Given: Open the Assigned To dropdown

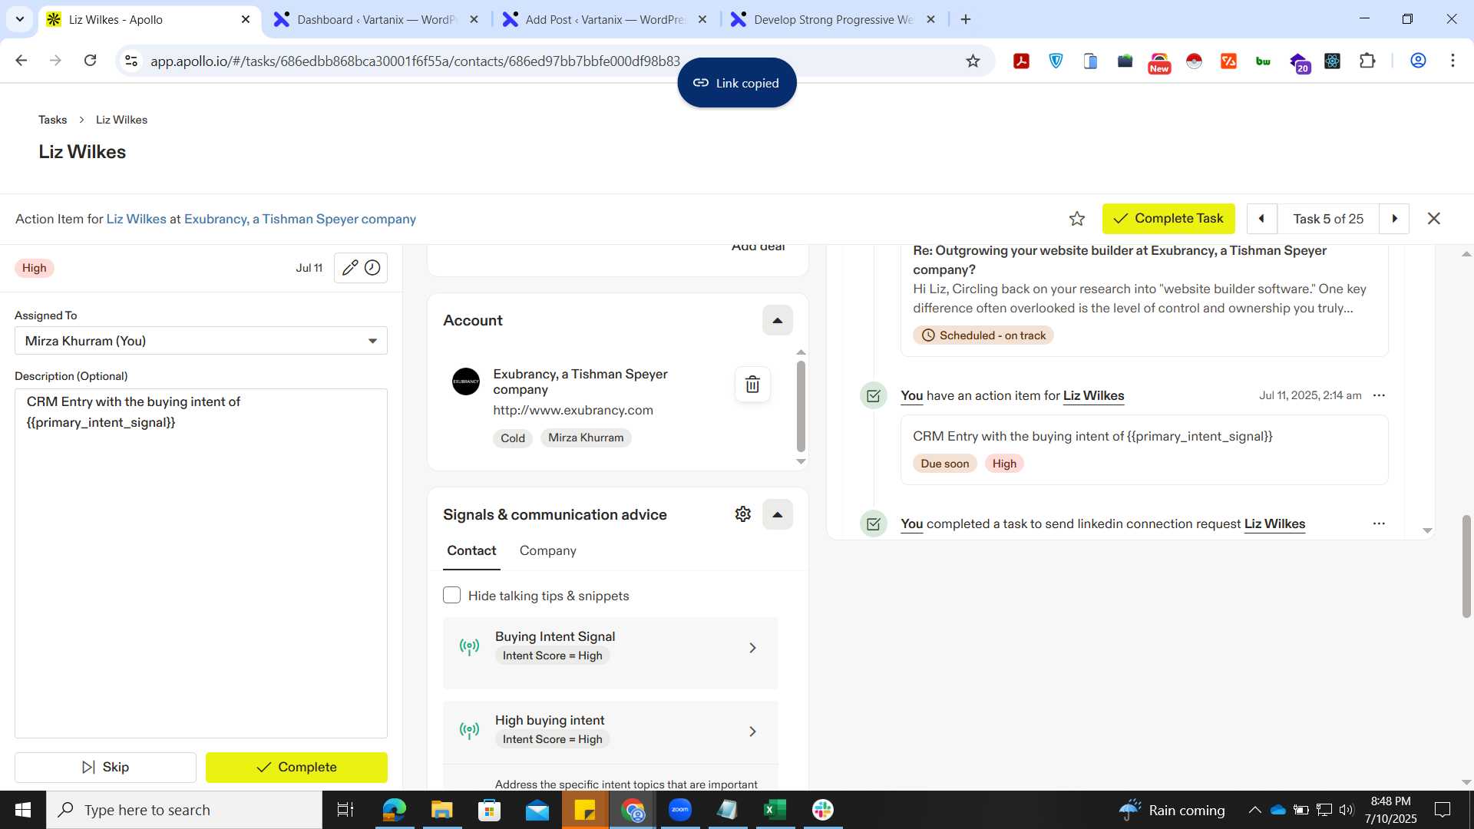Looking at the screenshot, I should pyautogui.click(x=201, y=341).
